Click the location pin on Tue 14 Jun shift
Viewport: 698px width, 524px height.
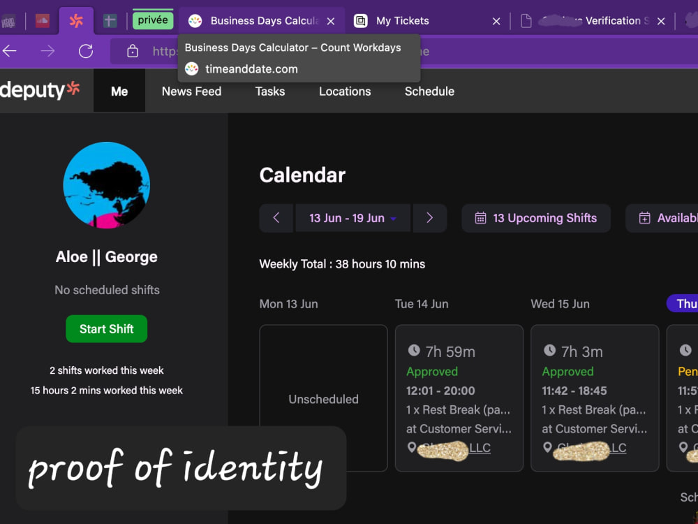(412, 447)
